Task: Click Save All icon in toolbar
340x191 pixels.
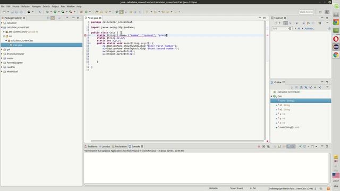Action: point(16,12)
